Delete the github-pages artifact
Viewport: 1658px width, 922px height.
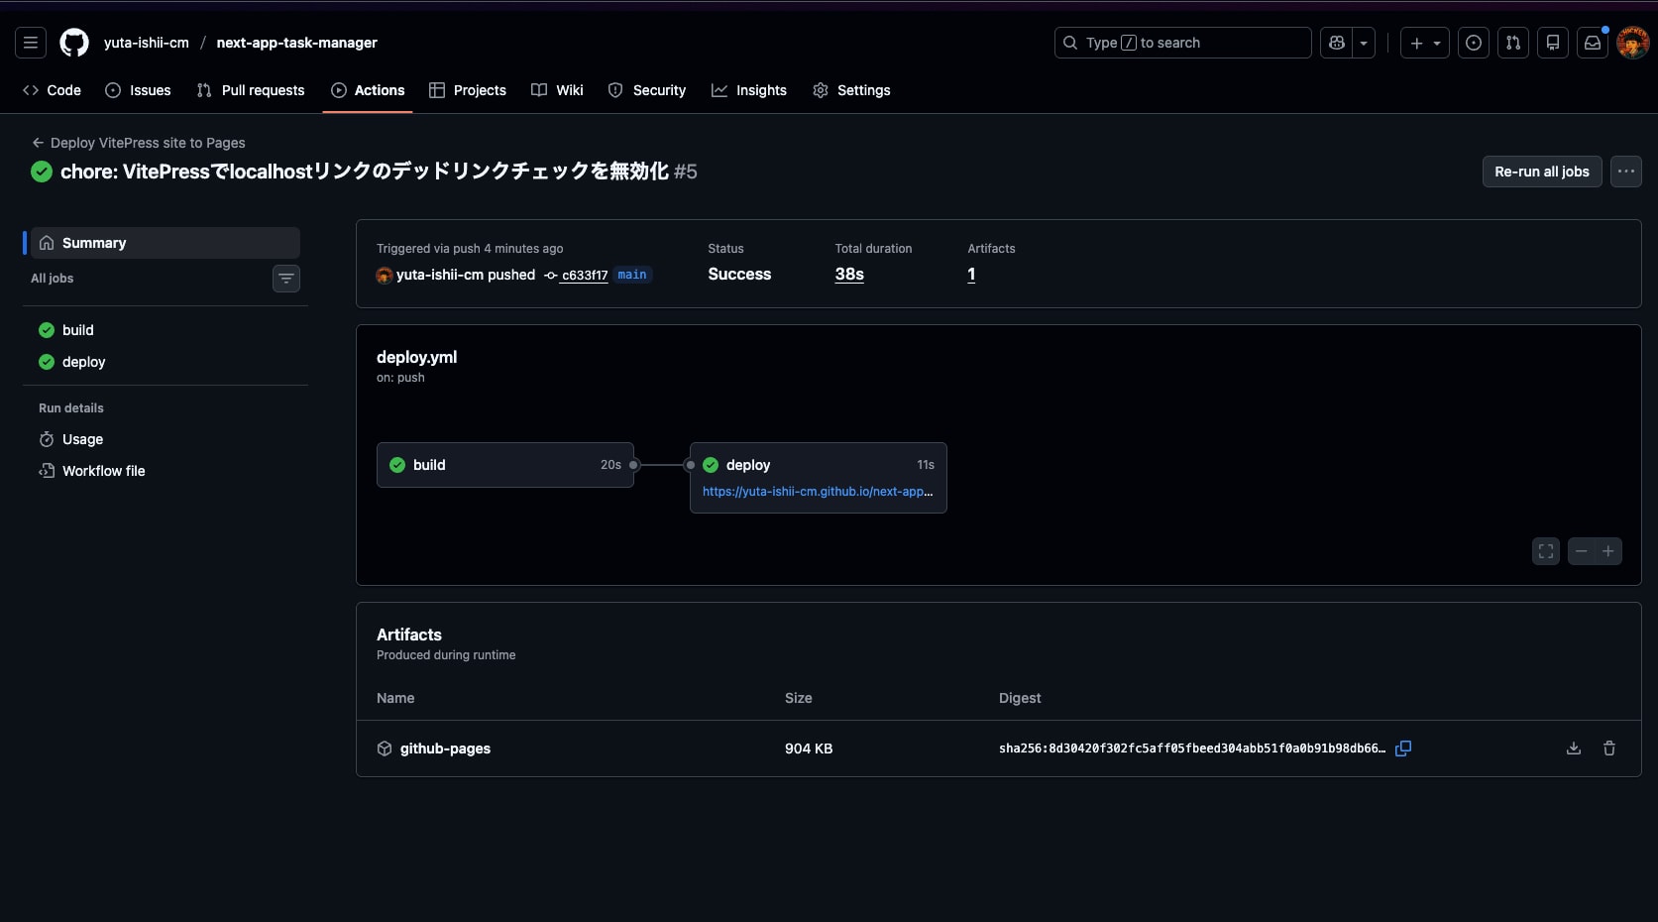1608,749
